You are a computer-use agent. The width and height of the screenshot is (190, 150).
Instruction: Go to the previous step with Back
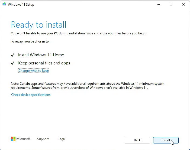[137, 140]
